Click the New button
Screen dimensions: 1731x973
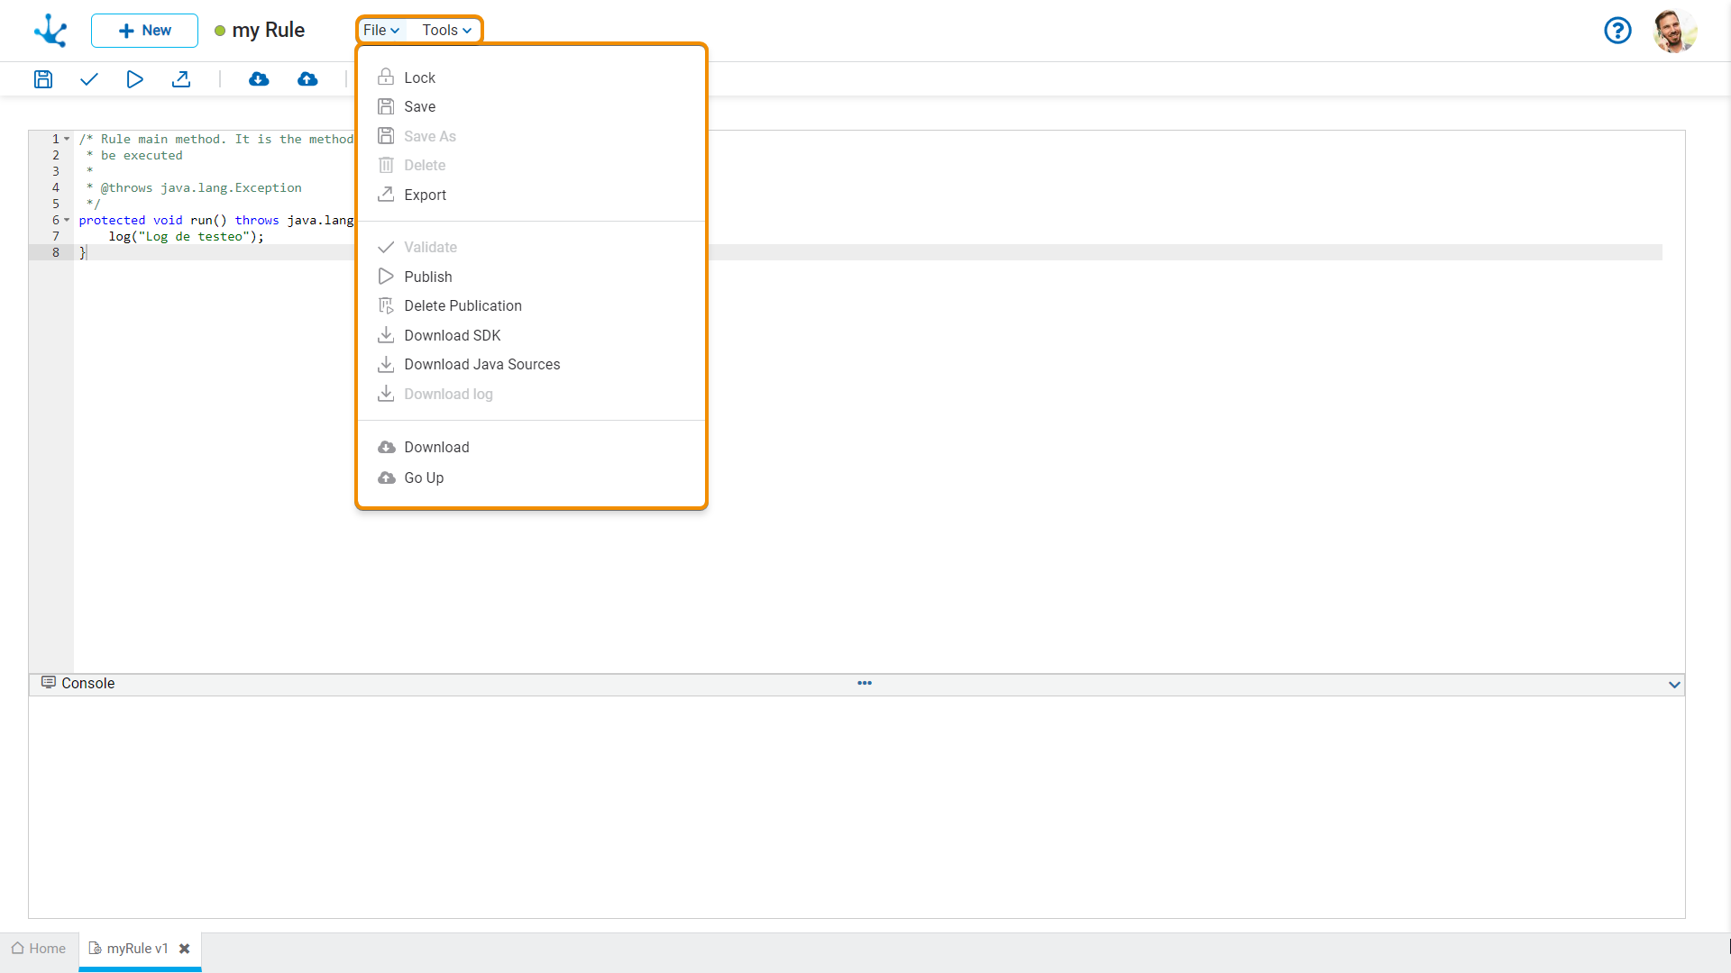pyautogui.click(x=144, y=31)
